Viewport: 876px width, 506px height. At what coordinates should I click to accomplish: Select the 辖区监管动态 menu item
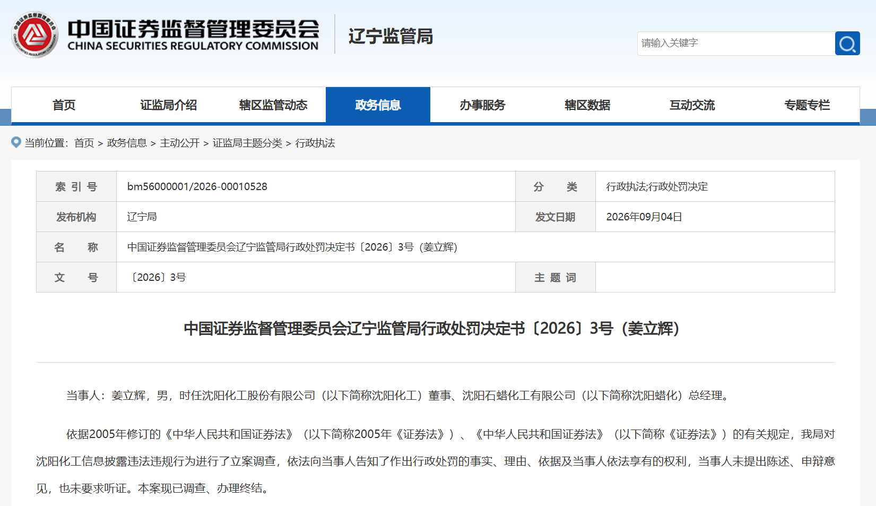coord(273,105)
